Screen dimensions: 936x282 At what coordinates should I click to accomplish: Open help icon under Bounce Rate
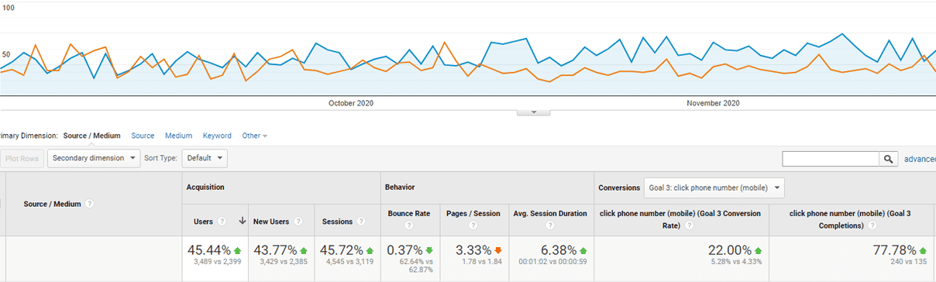(408, 226)
